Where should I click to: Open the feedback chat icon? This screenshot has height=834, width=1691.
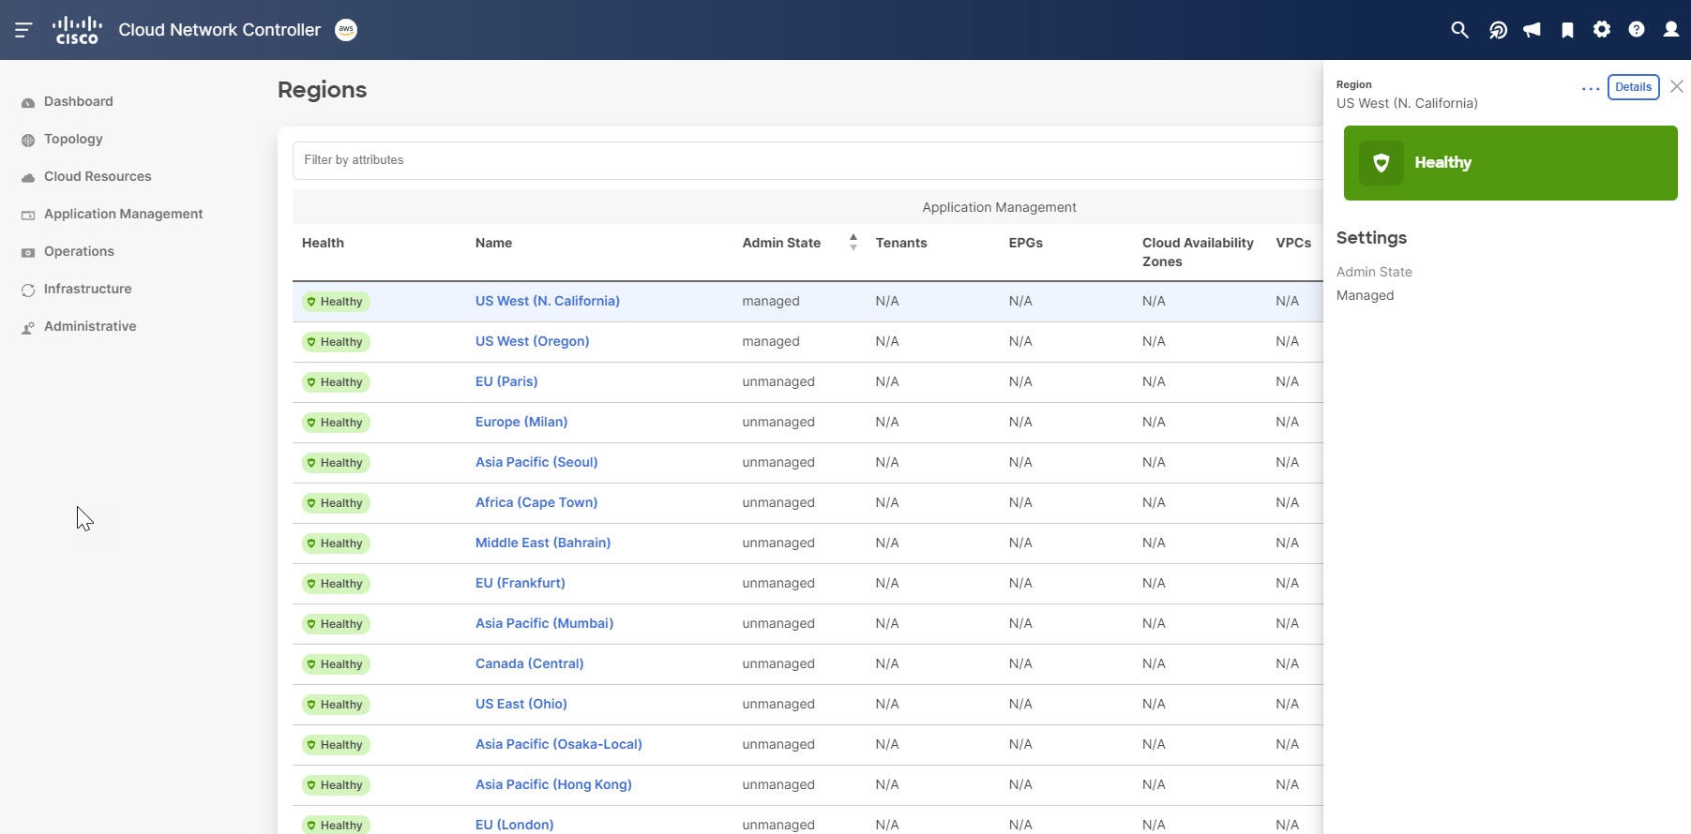pos(1498,30)
